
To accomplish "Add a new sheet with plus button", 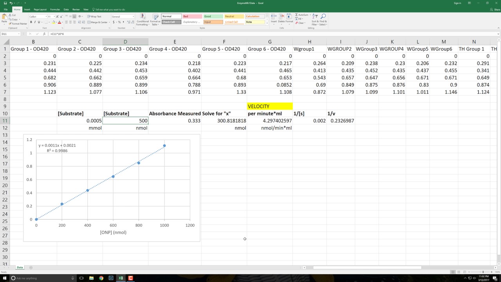I will click(31, 268).
